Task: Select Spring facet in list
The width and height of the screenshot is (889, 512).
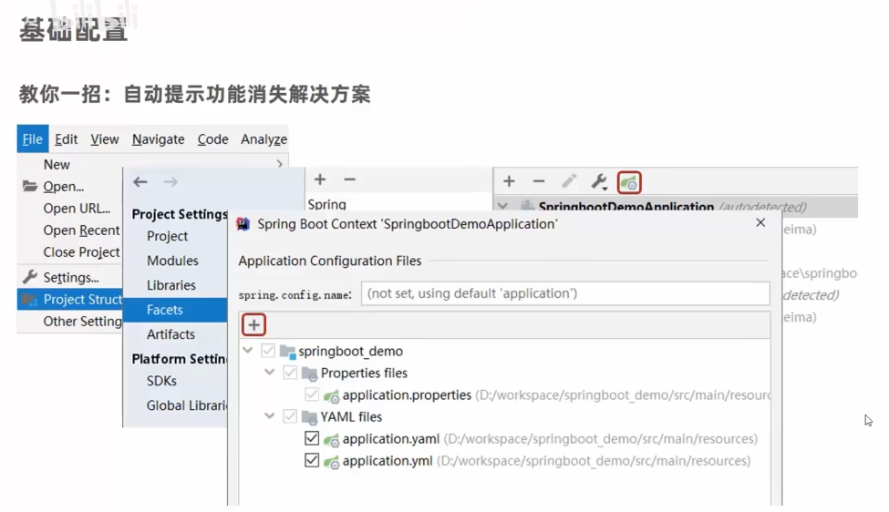Action: coord(326,204)
